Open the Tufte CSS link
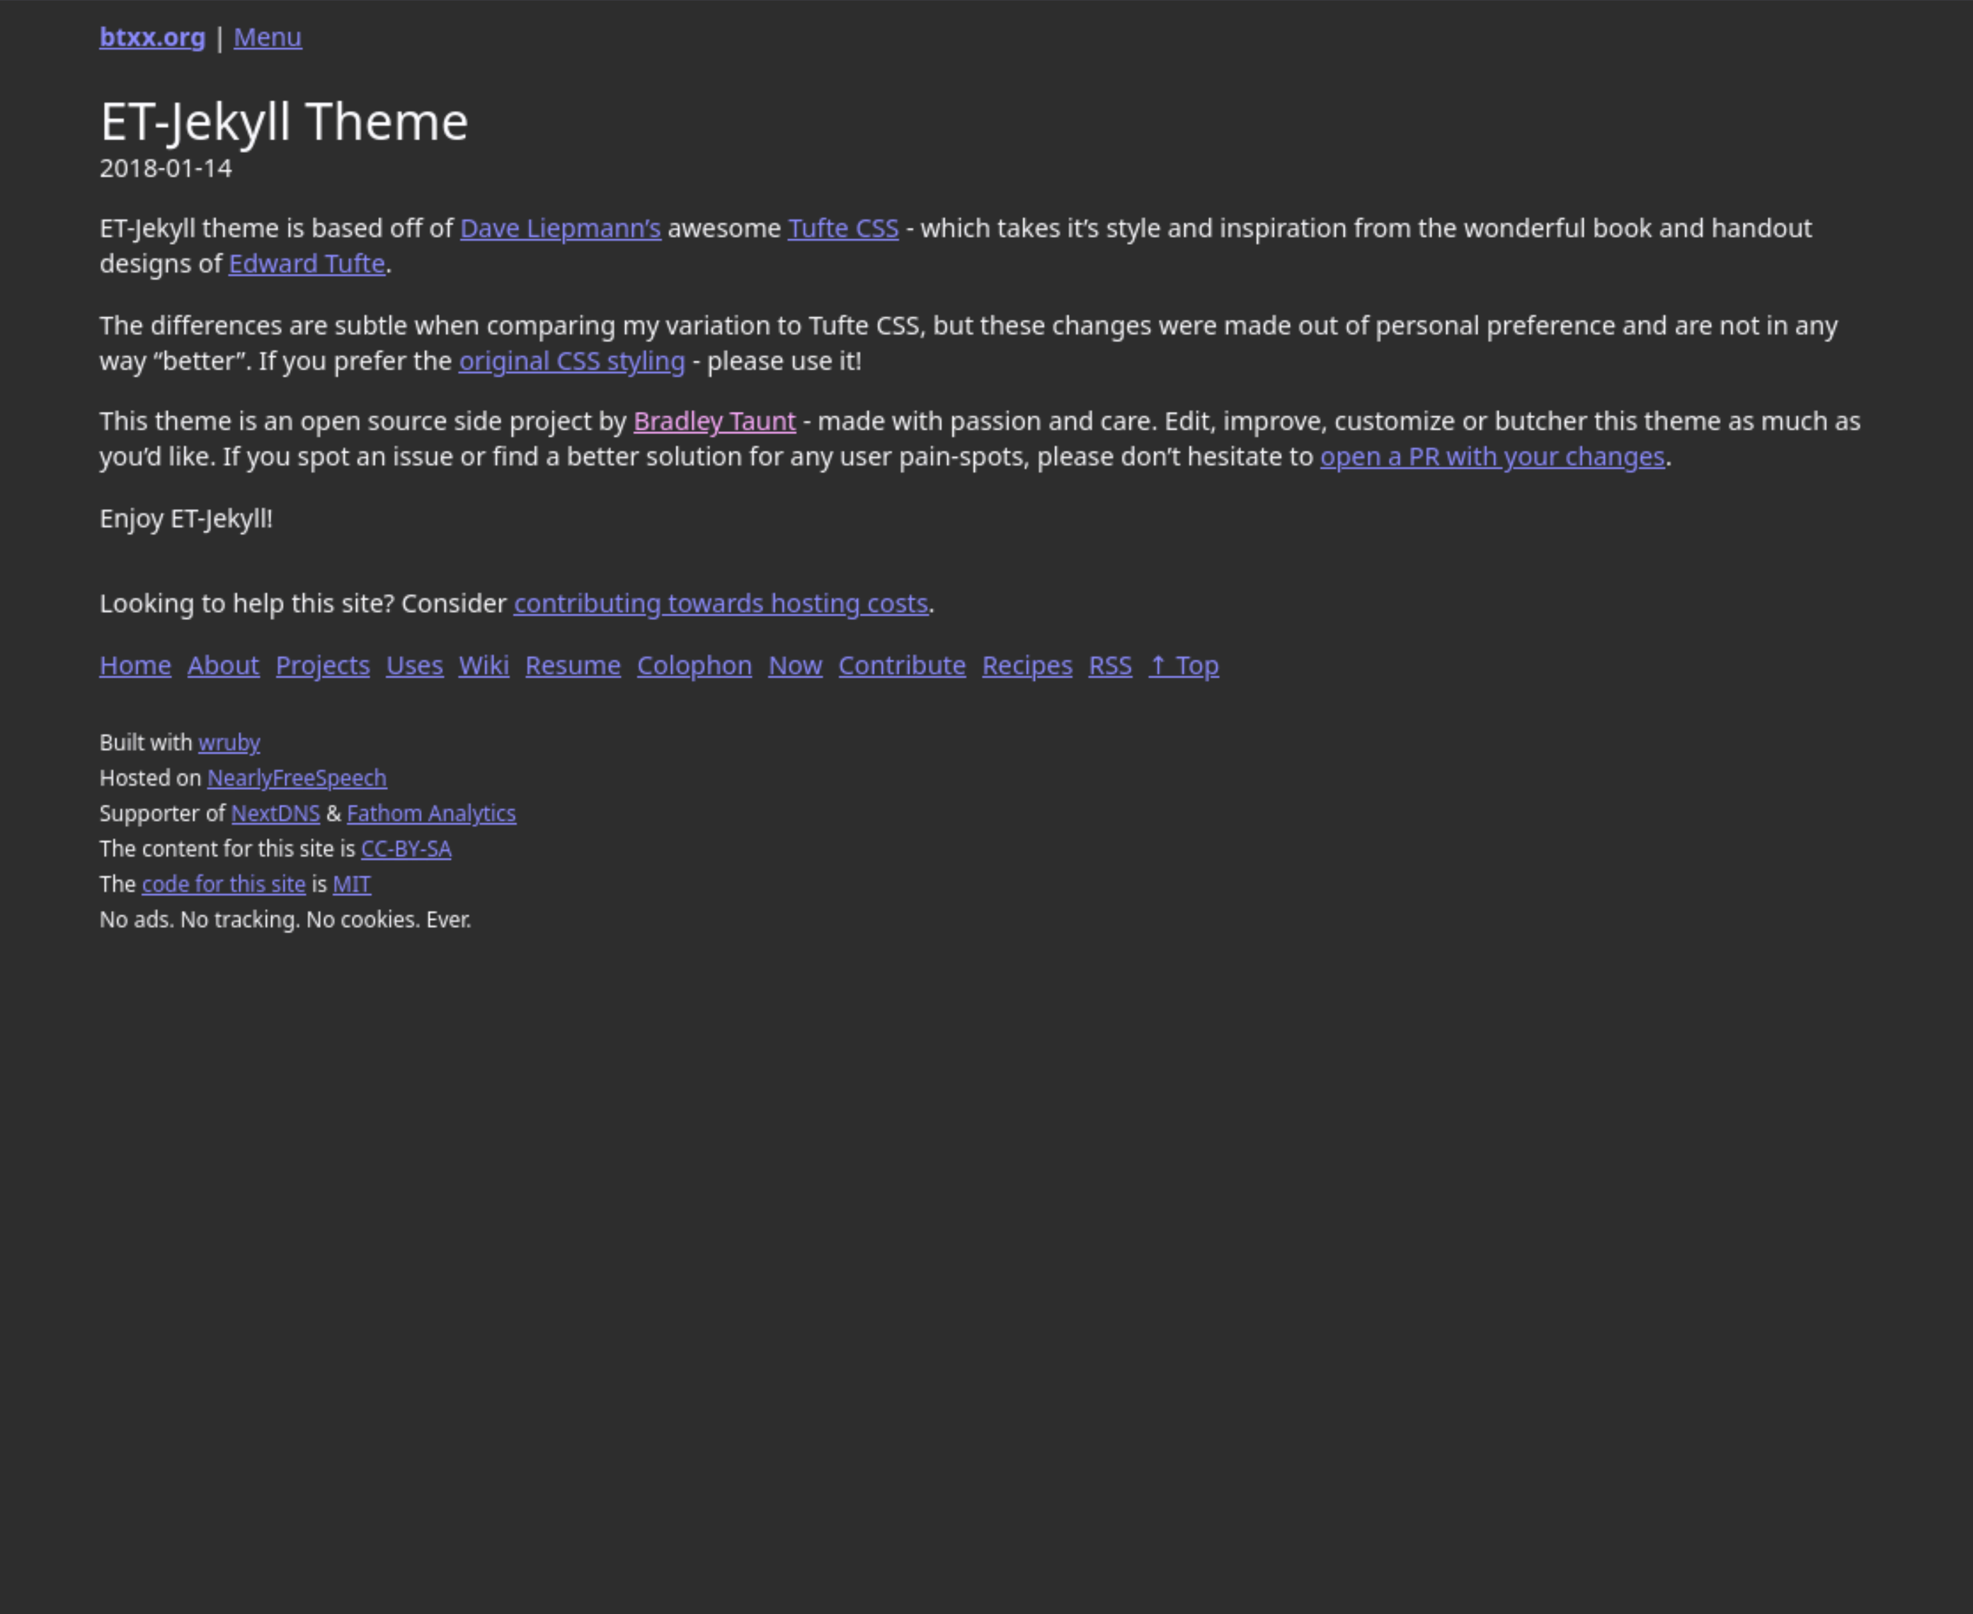Viewport: 1973px width, 1614px height. pyautogui.click(x=842, y=229)
